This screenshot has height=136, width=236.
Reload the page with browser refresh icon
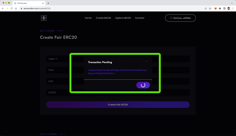pos(12,8)
